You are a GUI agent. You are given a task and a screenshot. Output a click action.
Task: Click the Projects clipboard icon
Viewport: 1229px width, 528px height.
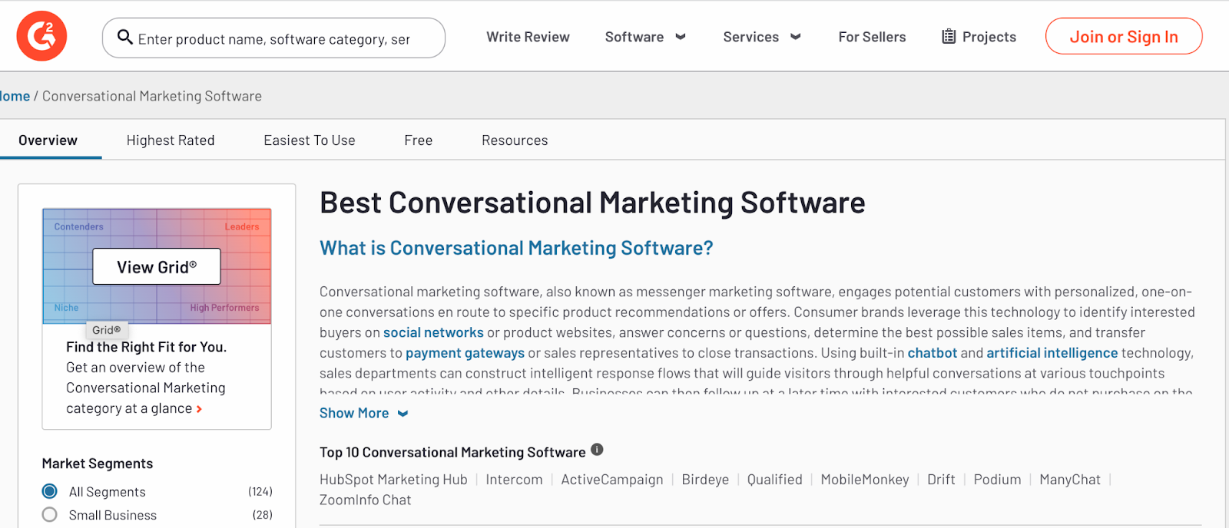(949, 36)
